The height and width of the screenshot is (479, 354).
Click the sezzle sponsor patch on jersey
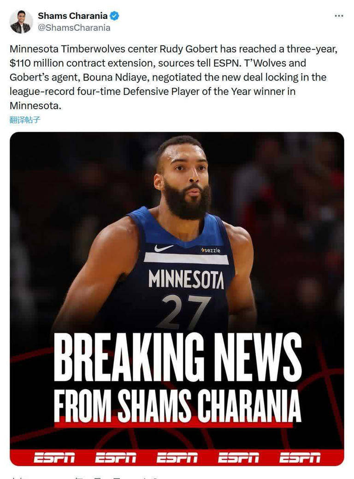(211, 250)
